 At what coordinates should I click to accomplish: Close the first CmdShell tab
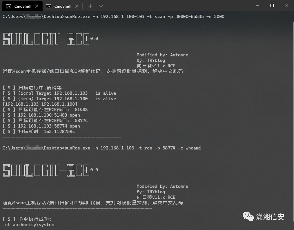pyautogui.click(x=37, y=6)
